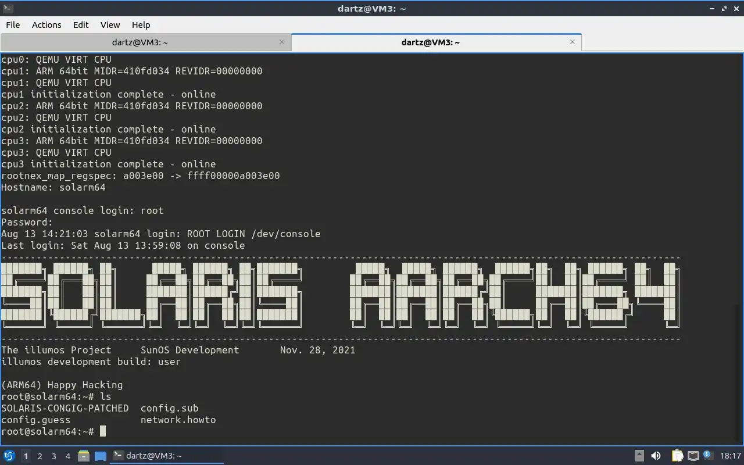Click the removable media eject tray icon

click(639, 456)
